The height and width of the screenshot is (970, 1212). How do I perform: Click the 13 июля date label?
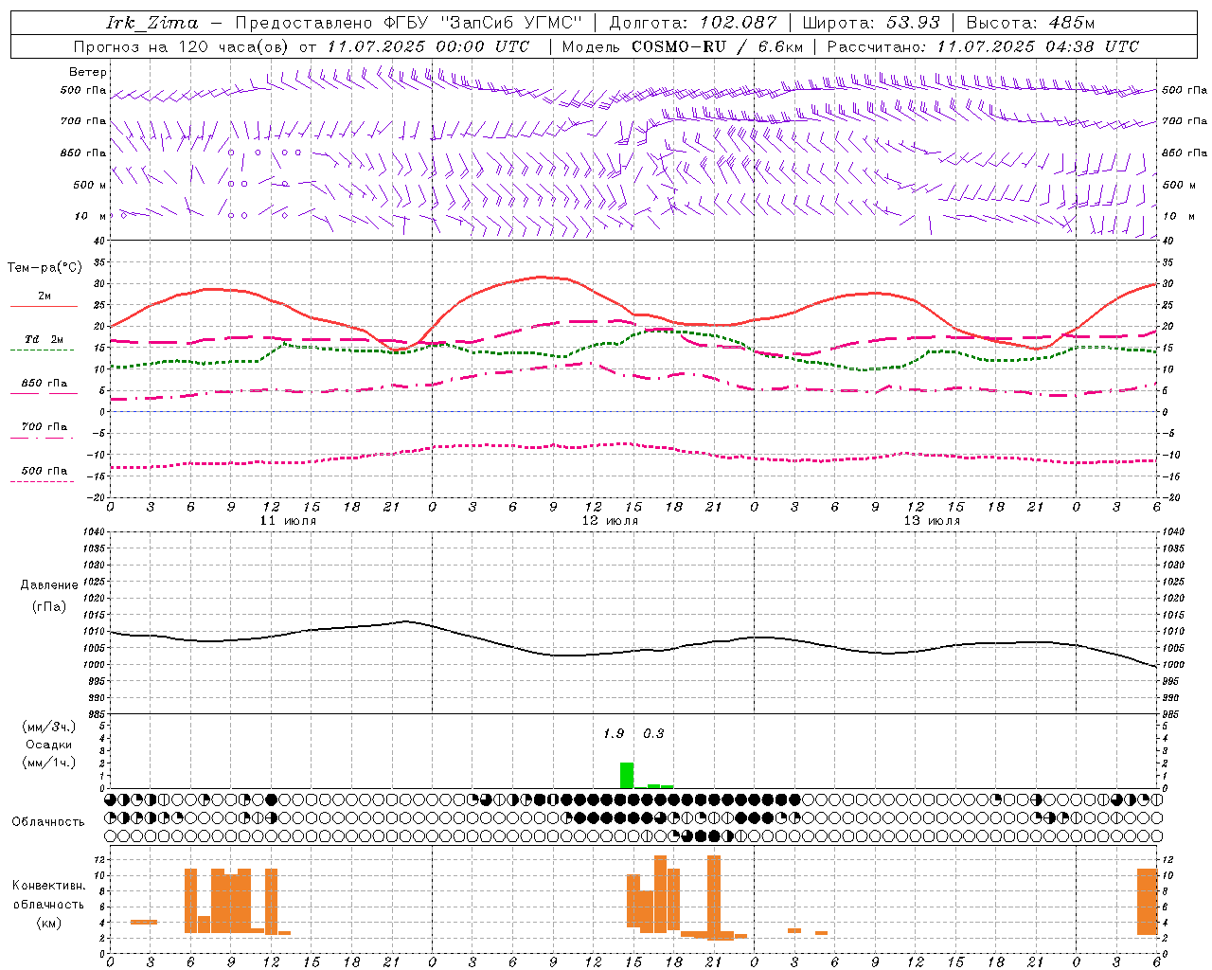pyautogui.click(x=932, y=521)
